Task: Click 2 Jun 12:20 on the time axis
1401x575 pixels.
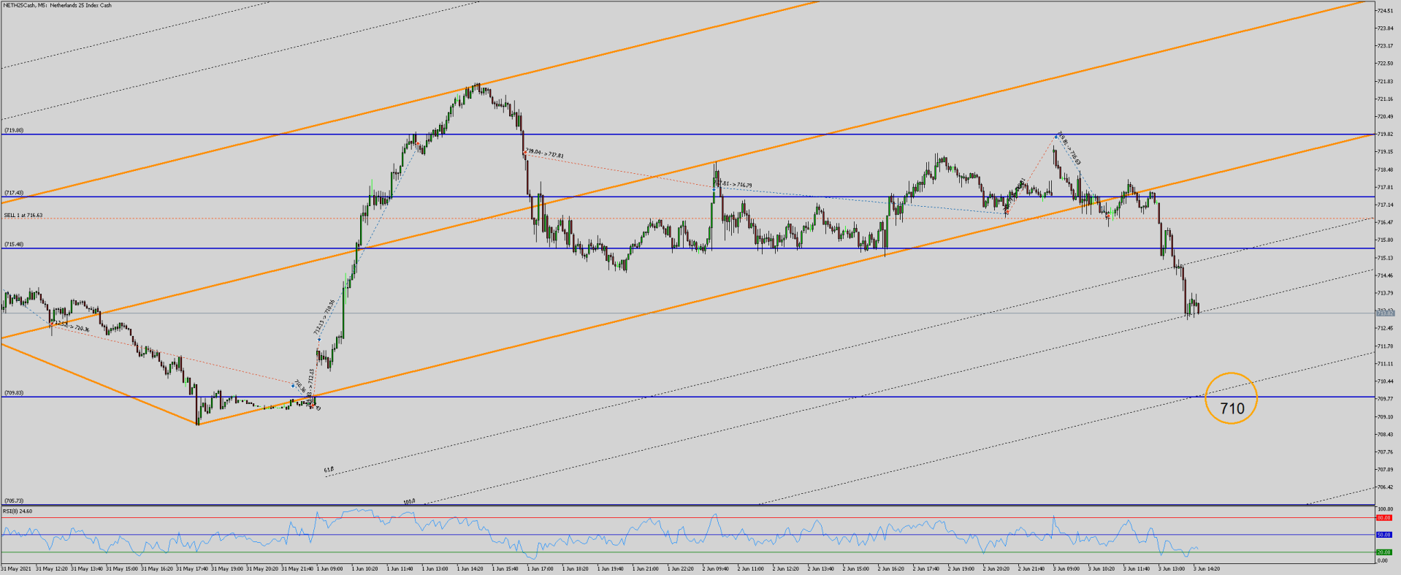Action: 785,568
